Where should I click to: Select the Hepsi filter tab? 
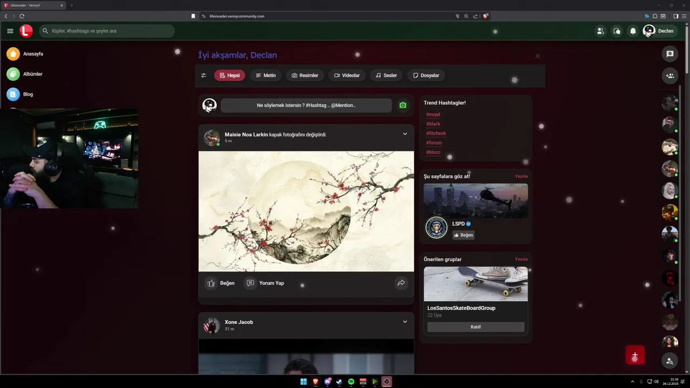[230, 75]
